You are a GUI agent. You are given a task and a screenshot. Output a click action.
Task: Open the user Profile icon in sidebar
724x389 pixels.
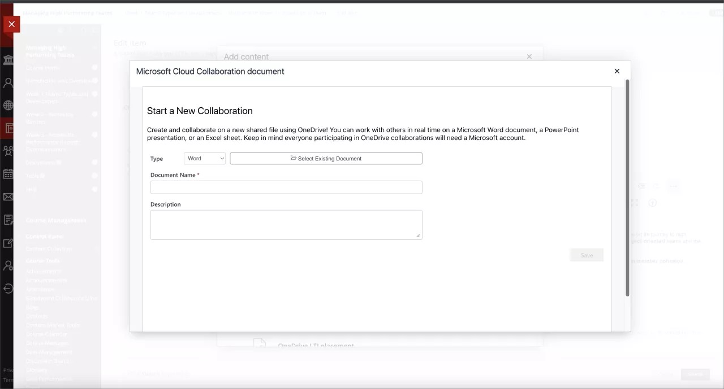coord(8,83)
